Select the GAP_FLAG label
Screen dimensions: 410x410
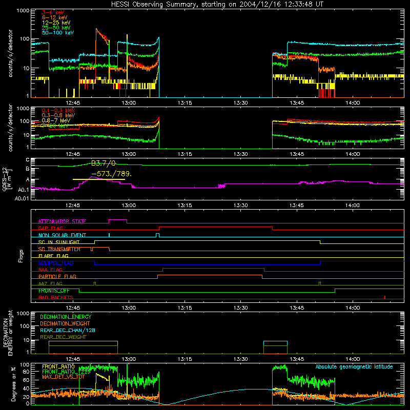click(x=50, y=228)
